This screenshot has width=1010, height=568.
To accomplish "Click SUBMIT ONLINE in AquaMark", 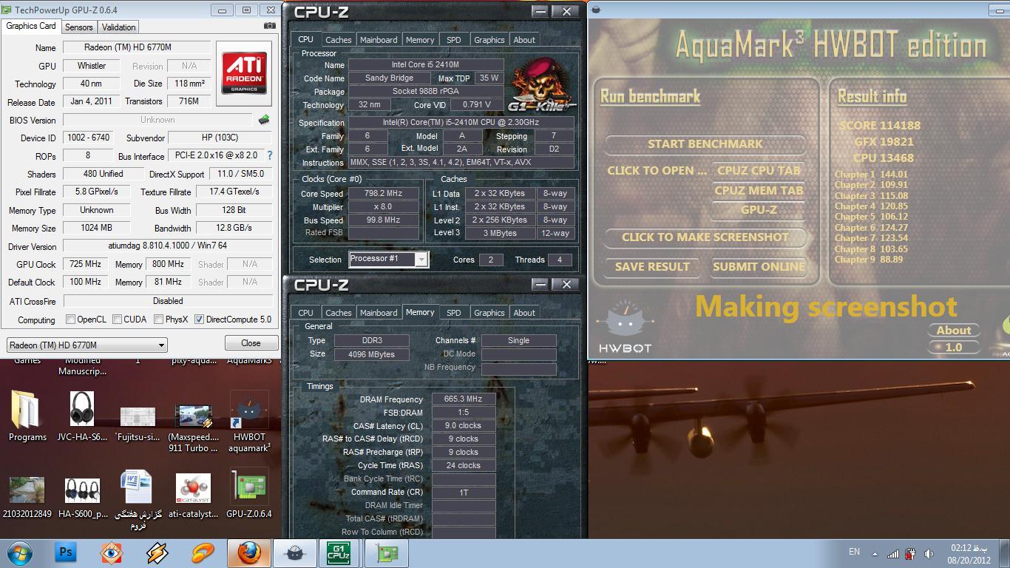I will click(x=759, y=267).
